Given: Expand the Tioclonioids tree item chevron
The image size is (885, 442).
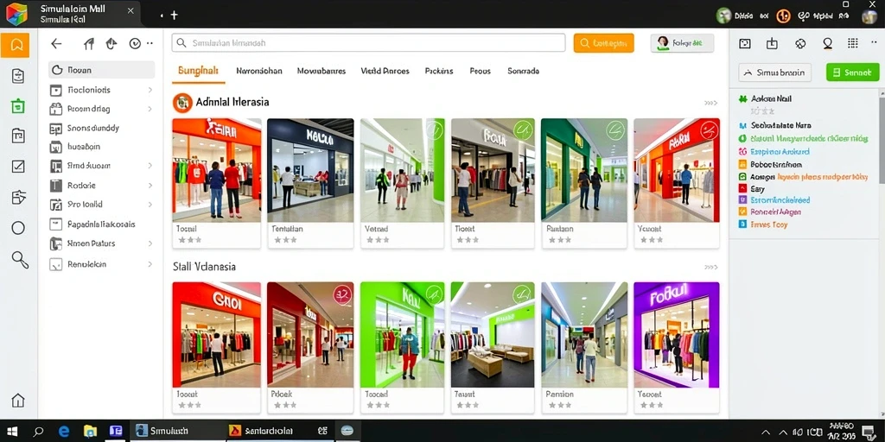Looking at the screenshot, I should coord(150,90).
